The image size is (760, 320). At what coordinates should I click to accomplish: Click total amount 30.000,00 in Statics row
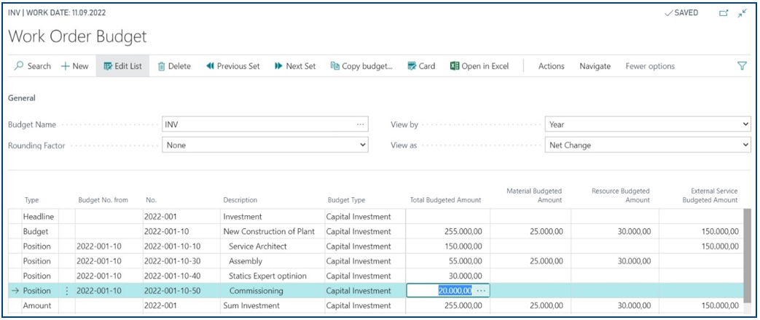(x=448, y=276)
